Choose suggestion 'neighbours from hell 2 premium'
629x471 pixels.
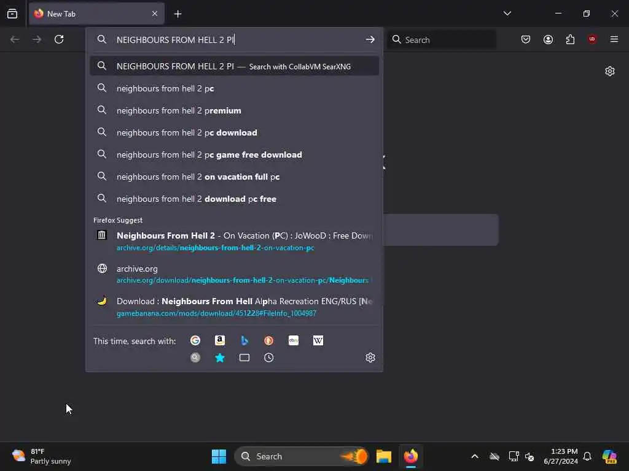pyautogui.click(x=234, y=110)
